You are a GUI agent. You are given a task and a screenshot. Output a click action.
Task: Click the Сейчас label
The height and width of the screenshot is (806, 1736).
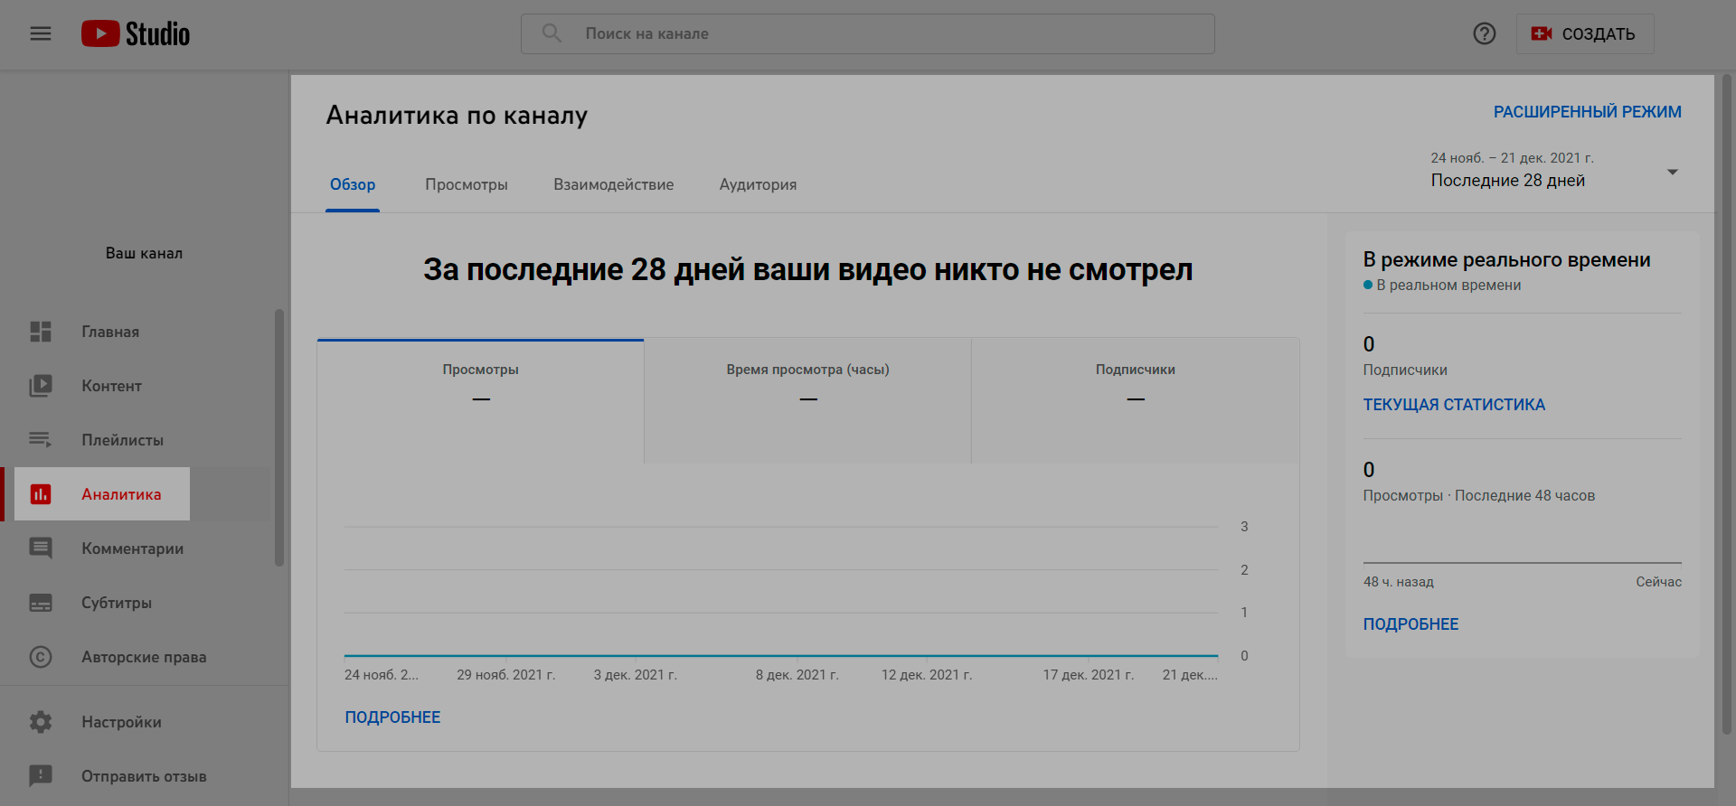point(1658,582)
